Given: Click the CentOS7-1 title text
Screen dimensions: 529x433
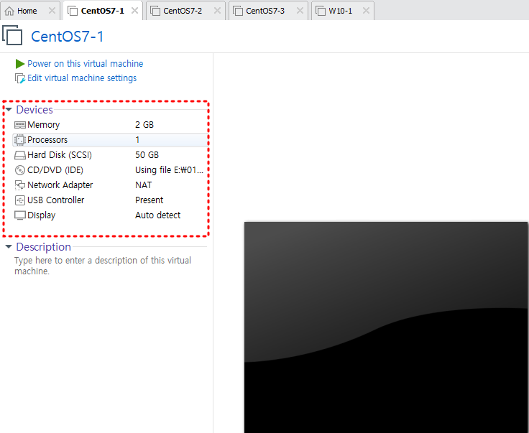Looking at the screenshot, I should point(68,37).
